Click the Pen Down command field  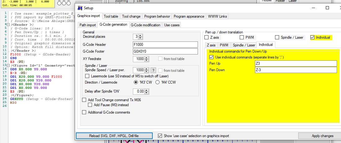tap(295, 70)
